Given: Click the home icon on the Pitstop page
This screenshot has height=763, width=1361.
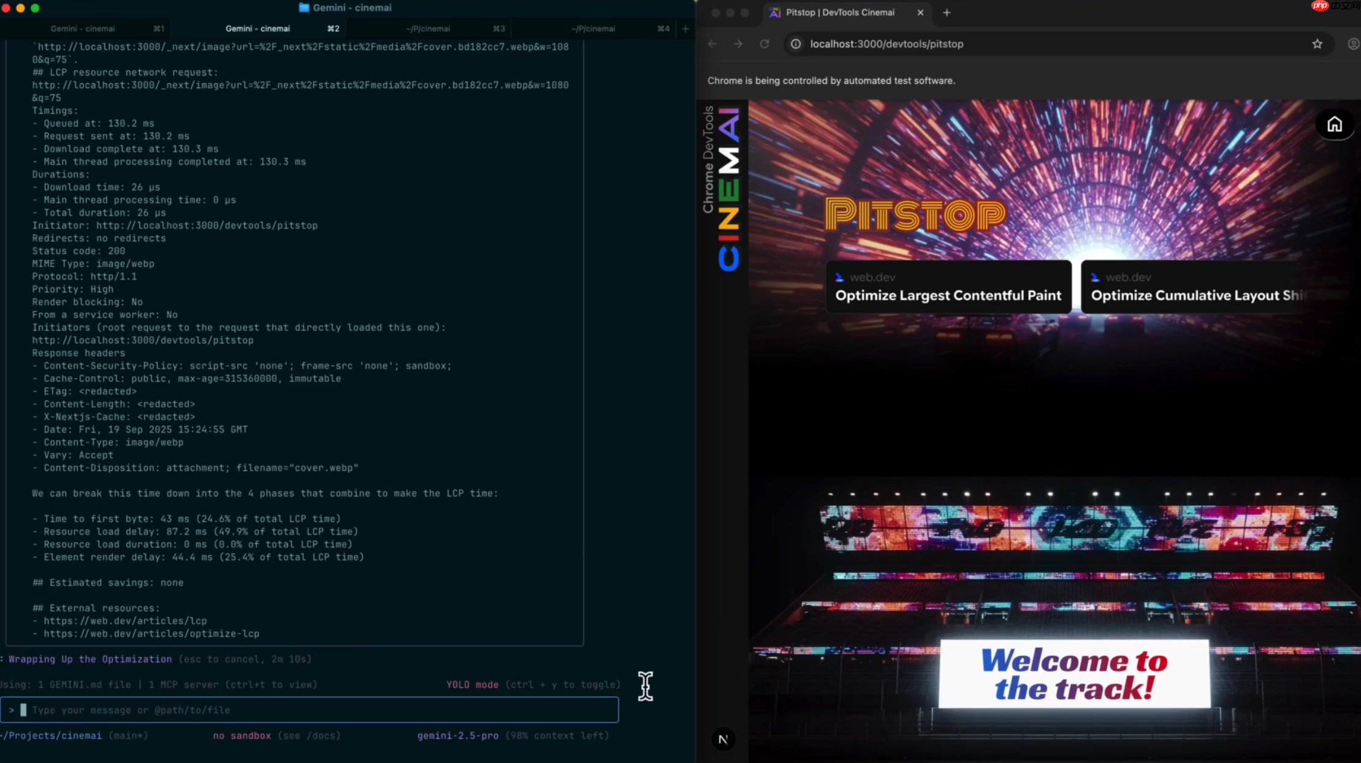Looking at the screenshot, I should [x=1335, y=124].
